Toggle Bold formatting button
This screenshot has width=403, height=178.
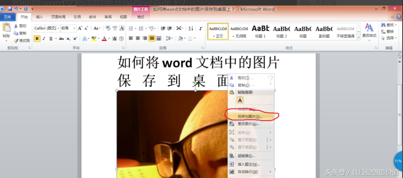[37, 39]
